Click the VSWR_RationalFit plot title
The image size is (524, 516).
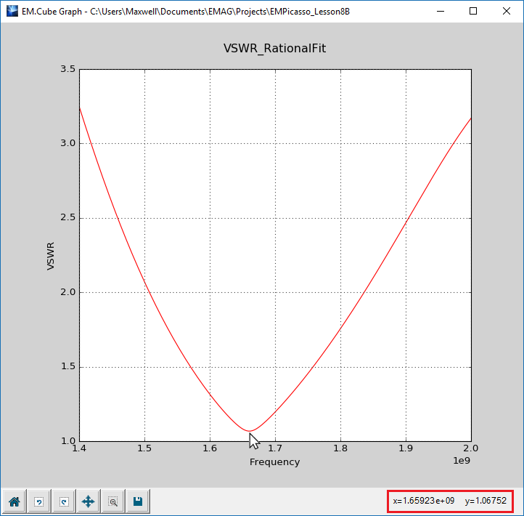pyautogui.click(x=274, y=49)
